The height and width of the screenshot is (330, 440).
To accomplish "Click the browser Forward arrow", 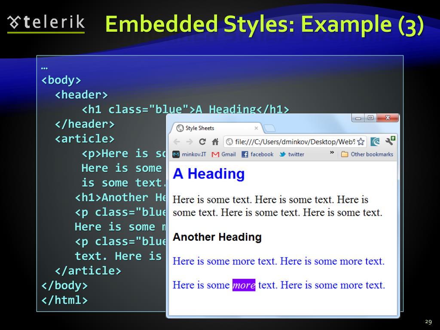I will click(189, 142).
